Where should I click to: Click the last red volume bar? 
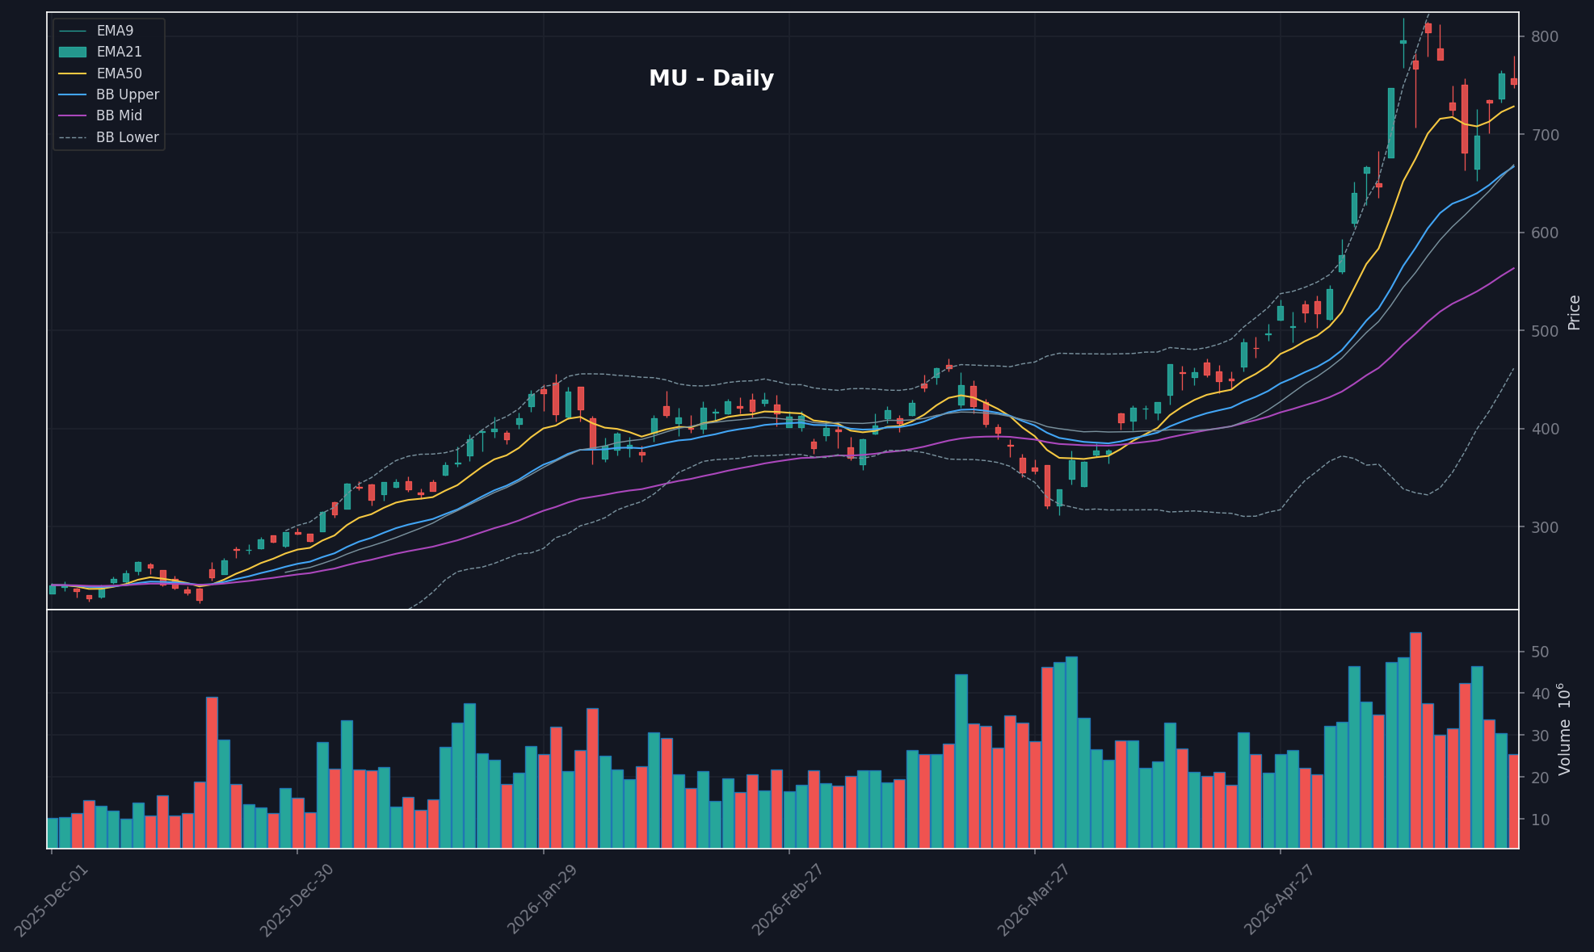tap(1513, 802)
